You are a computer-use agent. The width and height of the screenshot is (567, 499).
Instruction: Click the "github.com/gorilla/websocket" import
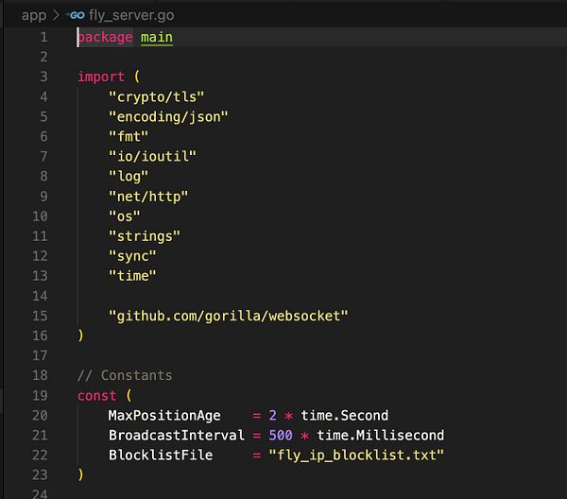click(228, 316)
